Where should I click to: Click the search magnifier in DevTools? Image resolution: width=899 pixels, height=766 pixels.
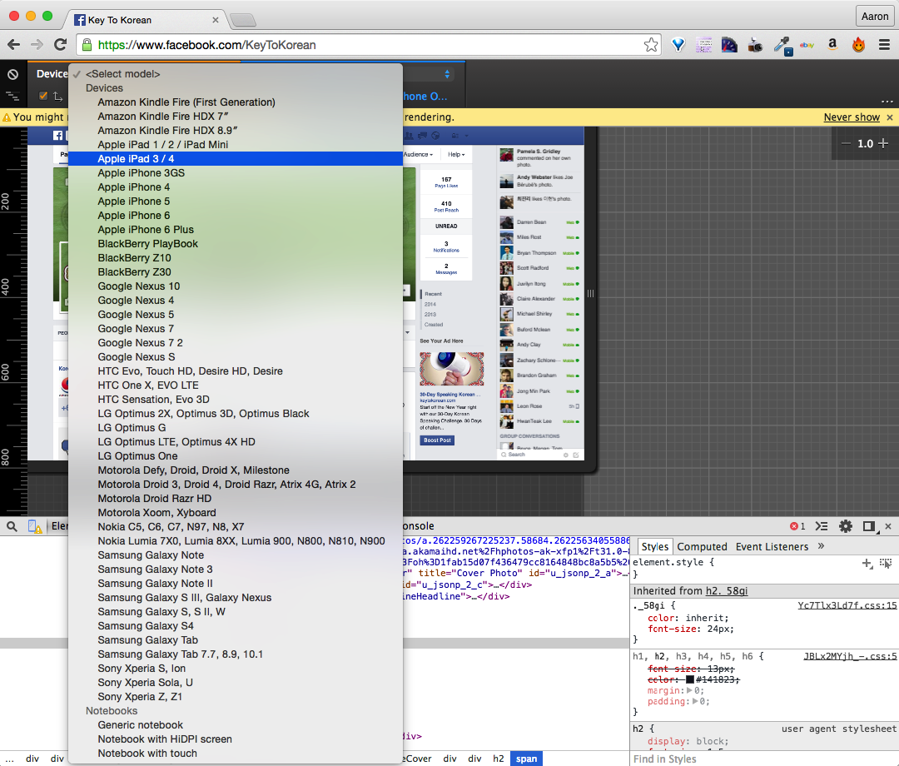pos(12,526)
